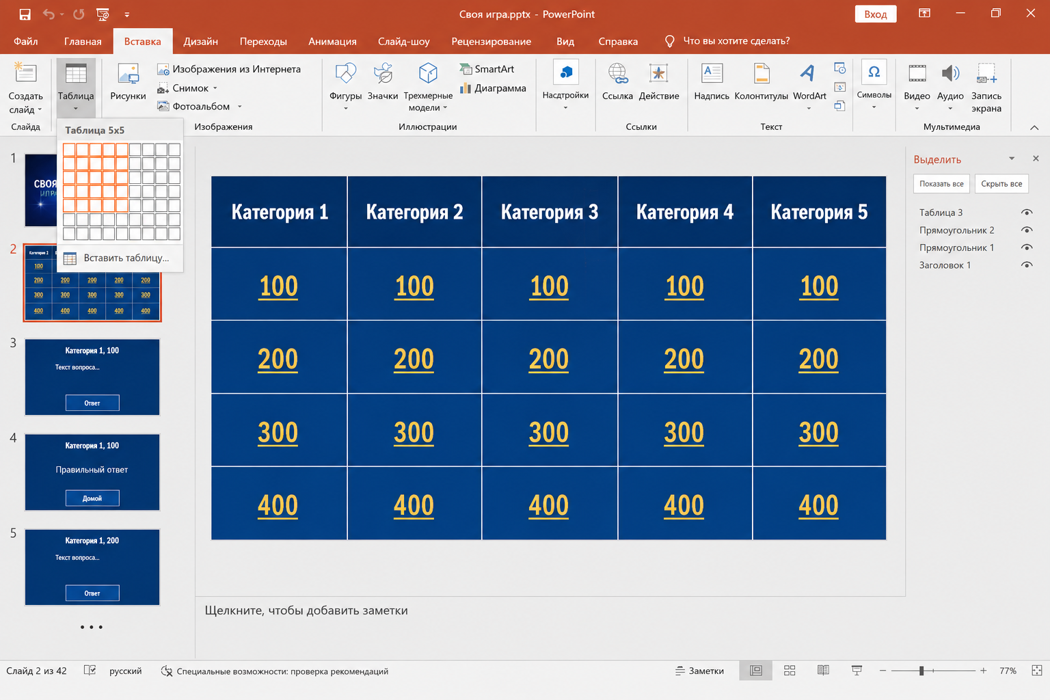
Task: Start Slide Show from status bar icon
Action: pos(857,671)
